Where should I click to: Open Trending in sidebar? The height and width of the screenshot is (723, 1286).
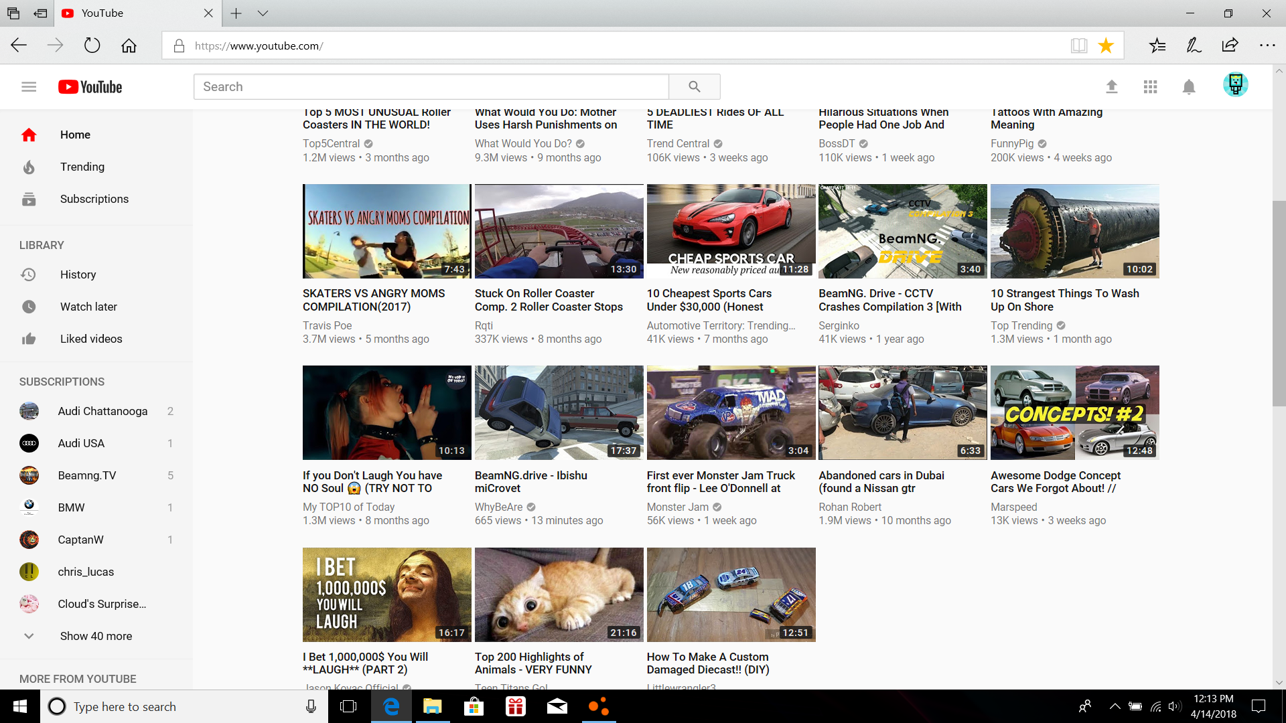pyautogui.click(x=96, y=167)
